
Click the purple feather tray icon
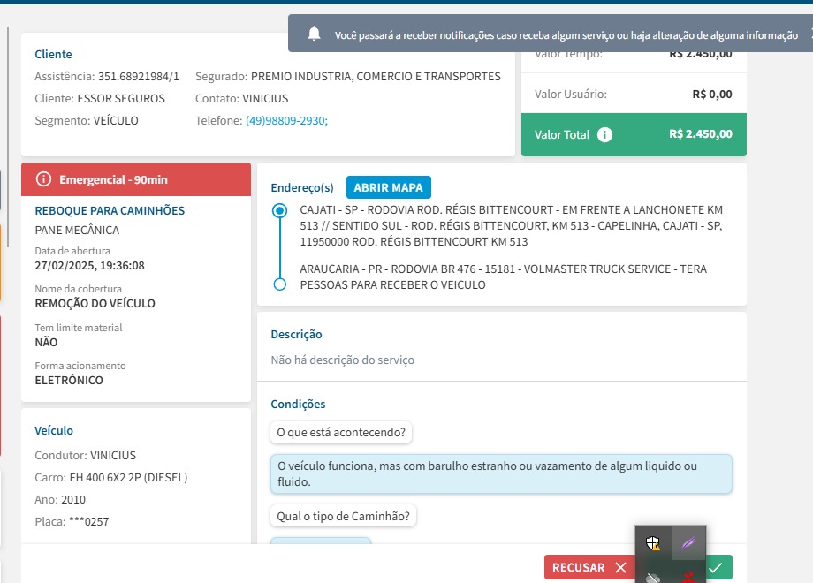click(688, 543)
